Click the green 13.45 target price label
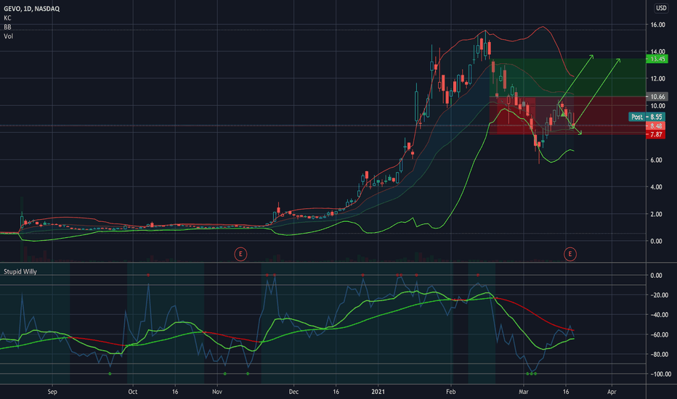Screen dimensions: 677x399 pos(657,59)
